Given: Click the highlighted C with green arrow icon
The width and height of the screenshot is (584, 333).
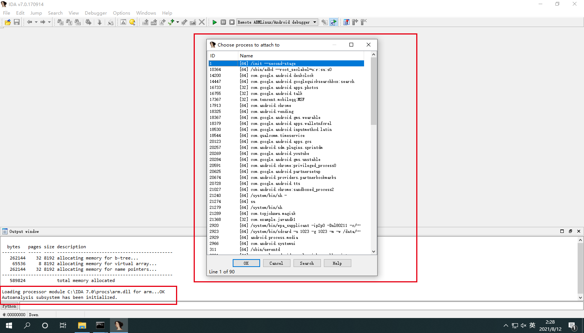Looking at the screenshot, I should (333, 22).
